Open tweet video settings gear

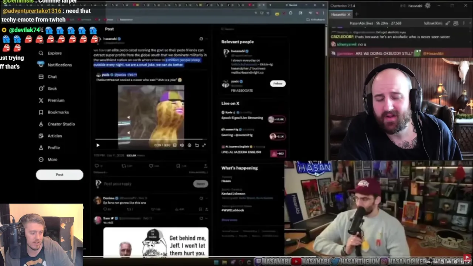(x=189, y=145)
